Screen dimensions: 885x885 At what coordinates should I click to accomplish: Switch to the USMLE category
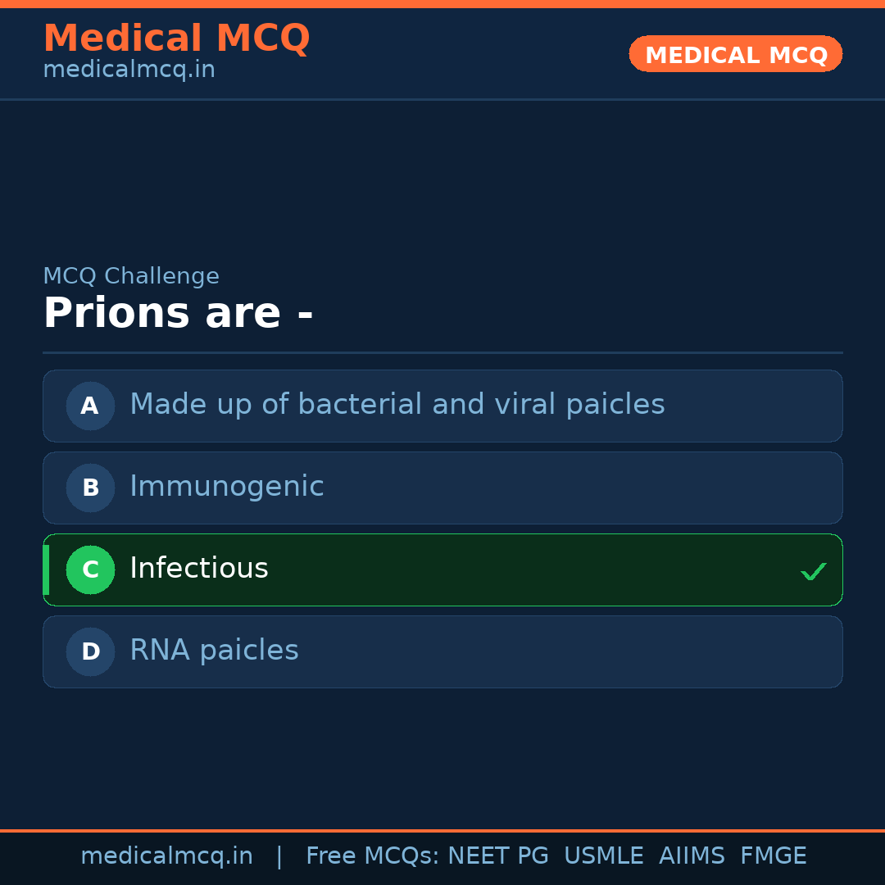pos(604,855)
